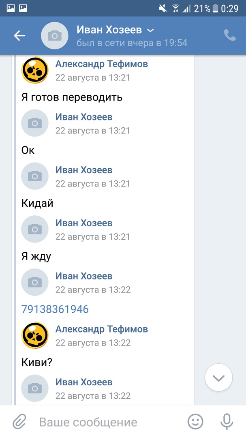246x438 pixels.
Task: Select the "Я жду" message text
Action: tap(36, 256)
